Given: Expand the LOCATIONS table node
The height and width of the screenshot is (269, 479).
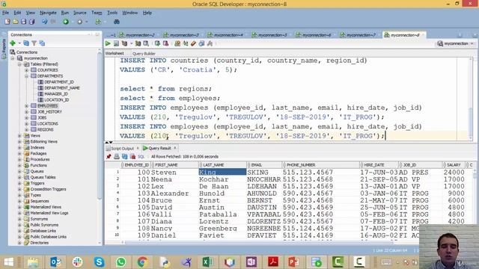Looking at the screenshot, I should point(27,124).
